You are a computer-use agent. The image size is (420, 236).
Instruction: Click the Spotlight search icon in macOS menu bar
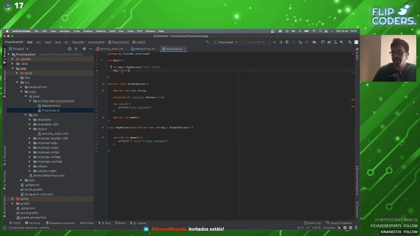tap(320, 31)
